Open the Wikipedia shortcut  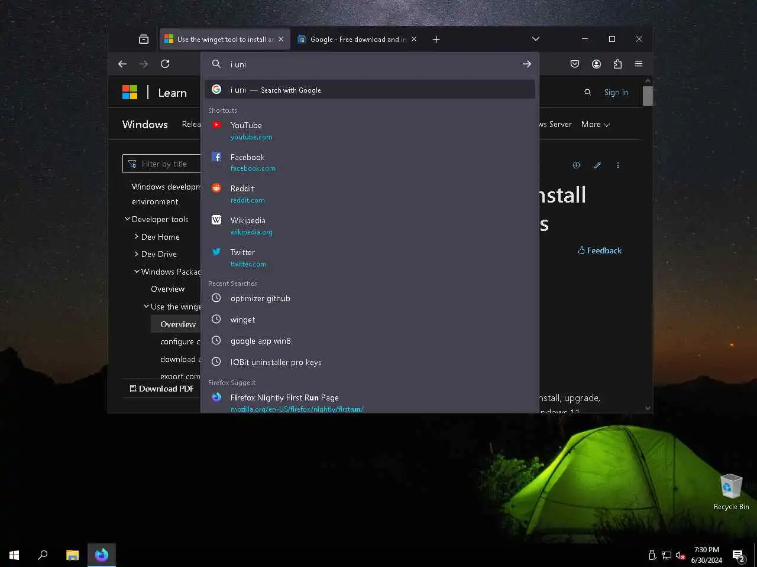click(x=370, y=226)
